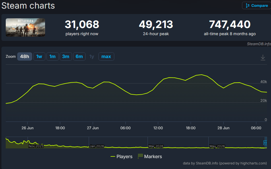The image size is (271, 169).
Task: Click navigator timeline near Nov 2025
Action: tap(36, 146)
